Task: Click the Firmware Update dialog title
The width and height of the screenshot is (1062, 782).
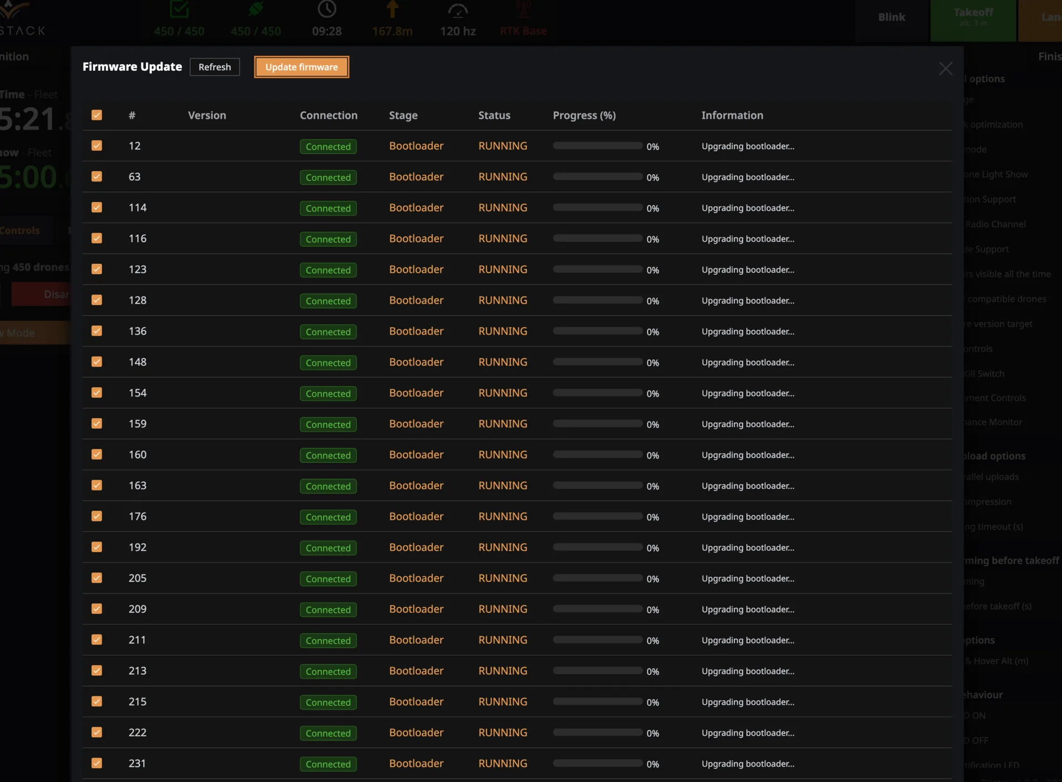Action: pyautogui.click(x=132, y=66)
